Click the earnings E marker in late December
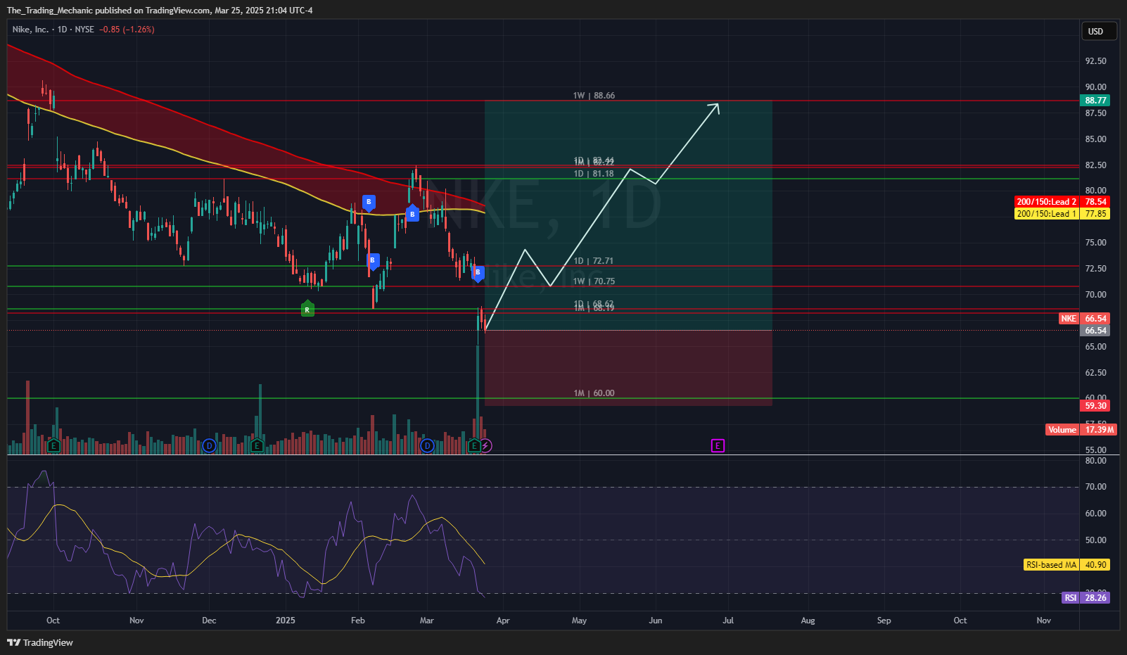This screenshot has height=655, width=1127. pos(257,445)
